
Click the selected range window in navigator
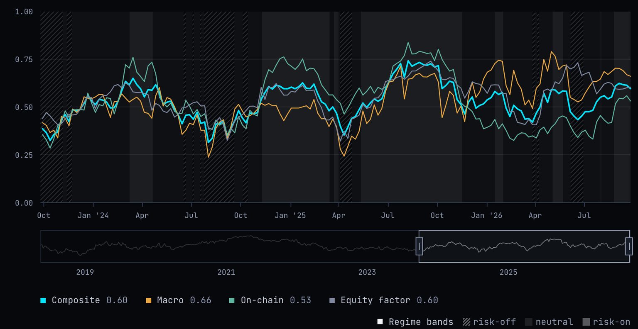(524, 246)
